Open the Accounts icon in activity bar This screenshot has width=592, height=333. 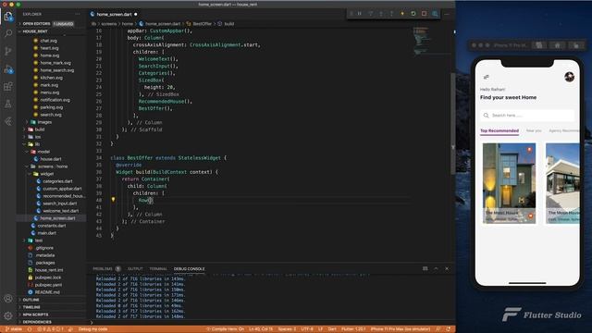pyautogui.click(x=8, y=298)
